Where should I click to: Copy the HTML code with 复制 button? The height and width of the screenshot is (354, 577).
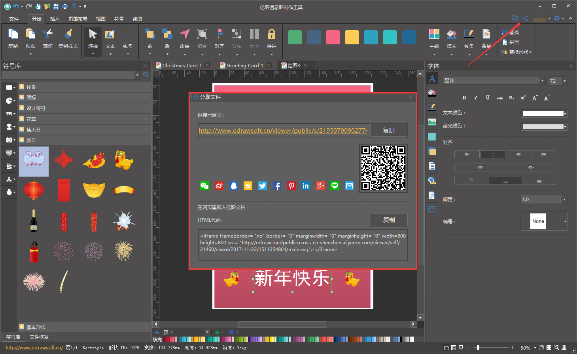coord(389,220)
